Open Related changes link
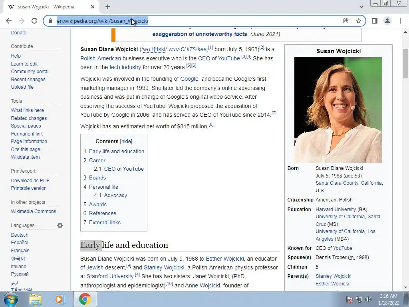409x307 pixels. point(29,118)
